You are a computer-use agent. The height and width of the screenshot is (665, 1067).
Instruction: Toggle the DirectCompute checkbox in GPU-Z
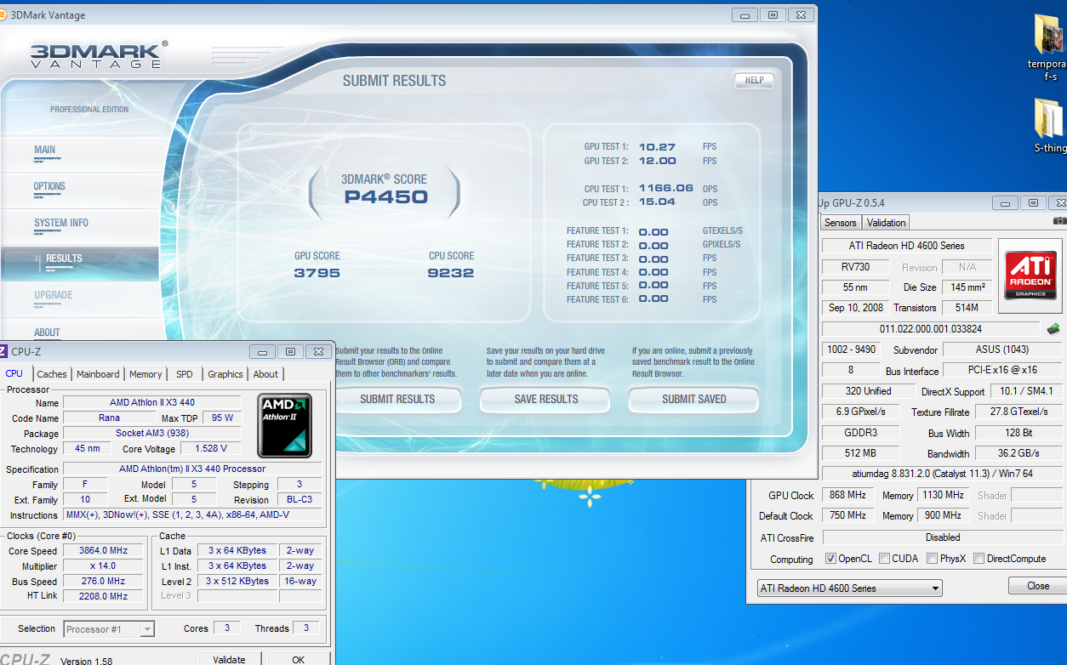coord(979,559)
